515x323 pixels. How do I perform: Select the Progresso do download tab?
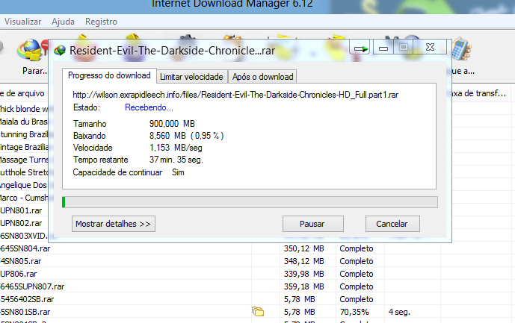(x=109, y=75)
